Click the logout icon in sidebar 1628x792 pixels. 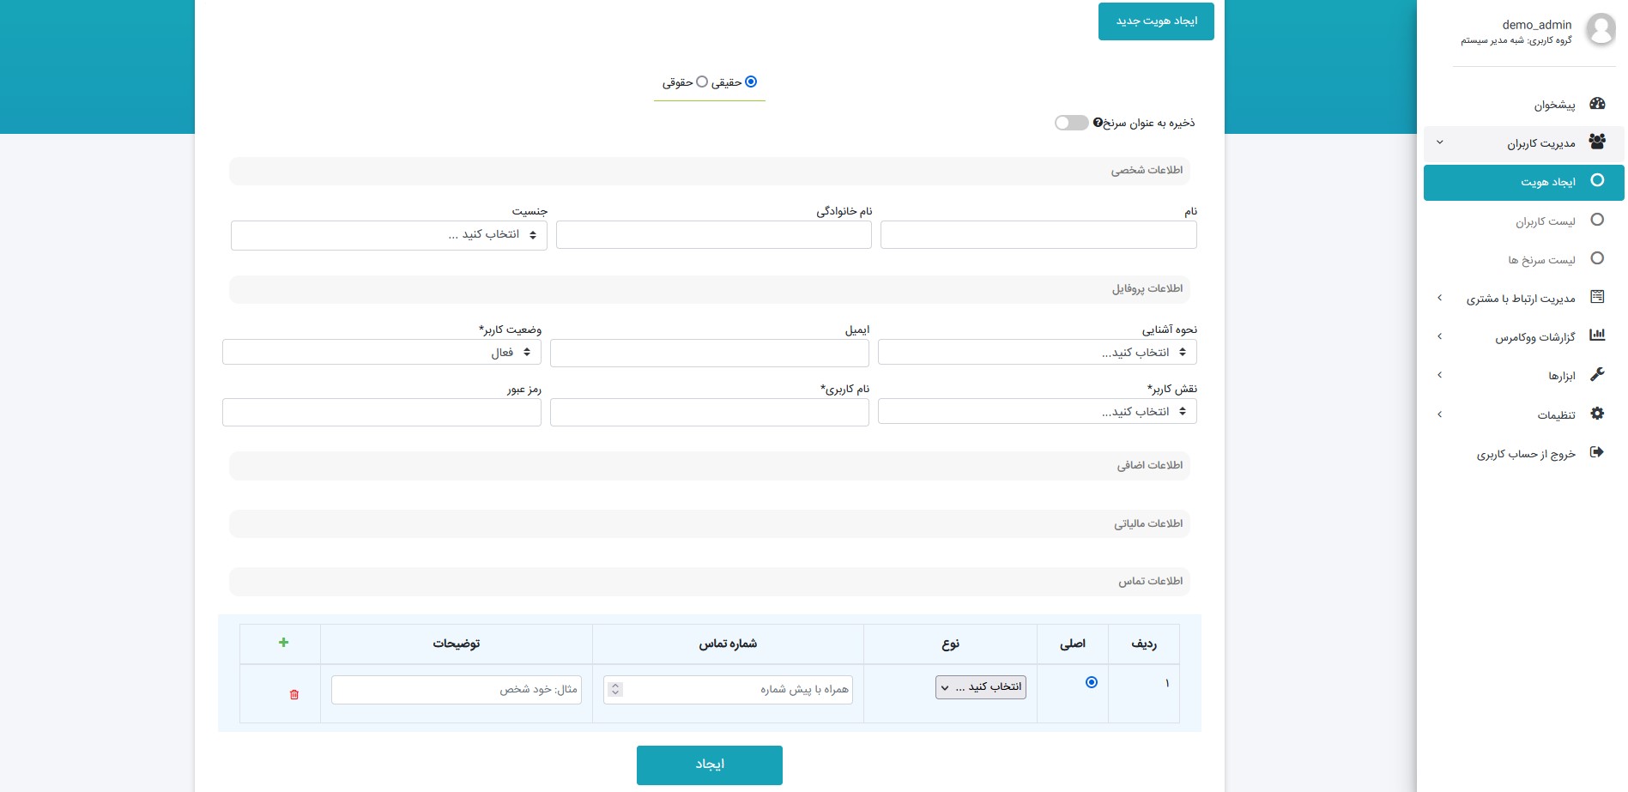point(1596,452)
